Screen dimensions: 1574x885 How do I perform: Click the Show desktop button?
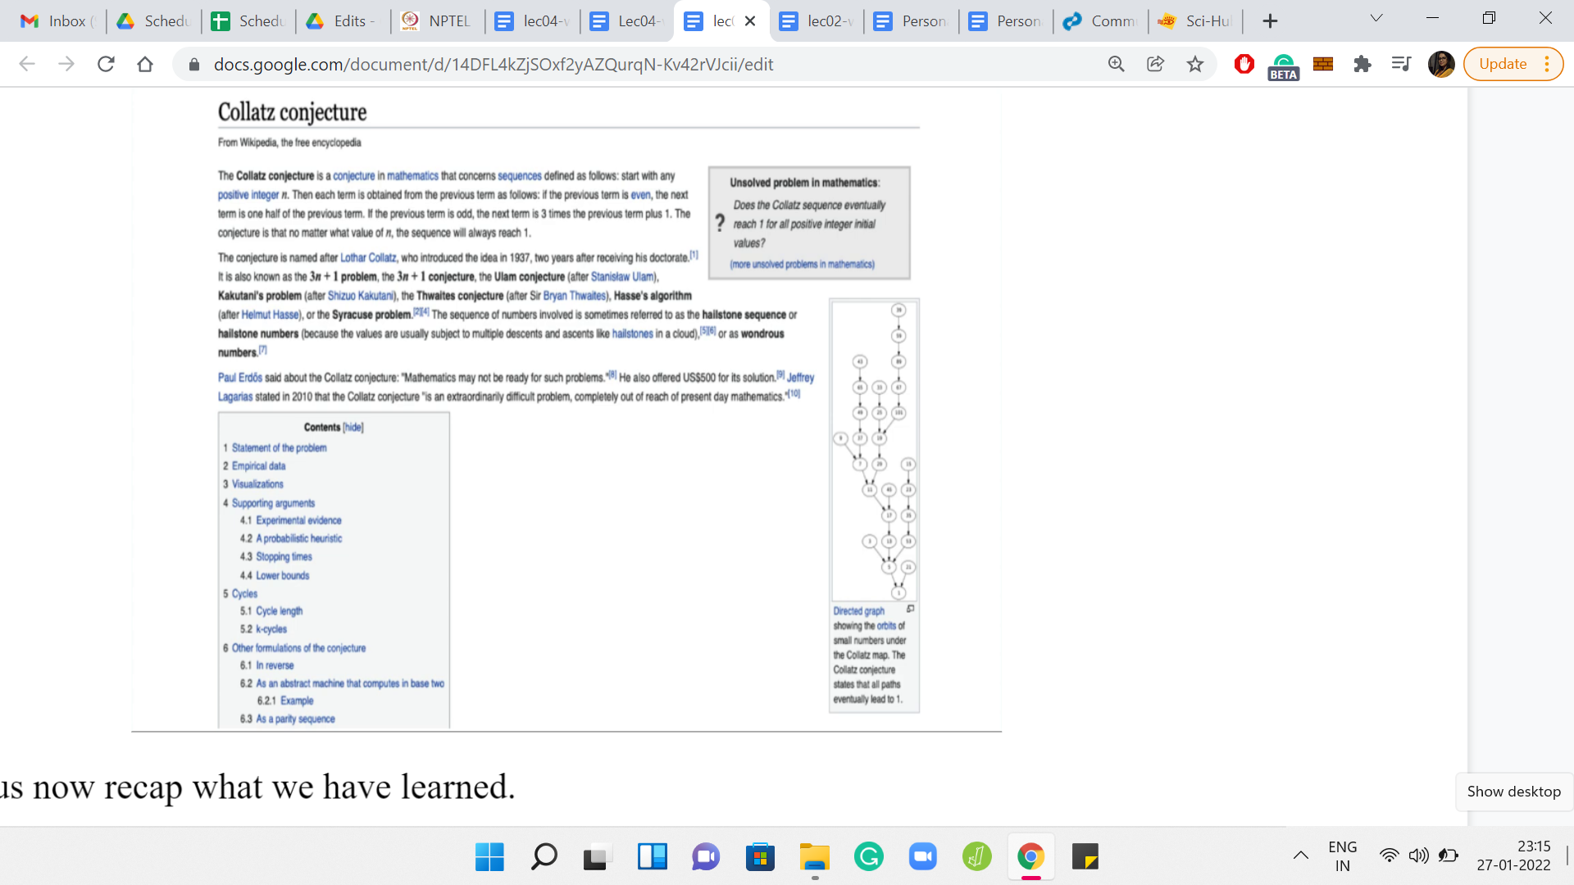pyautogui.click(x=1513, y=792)
